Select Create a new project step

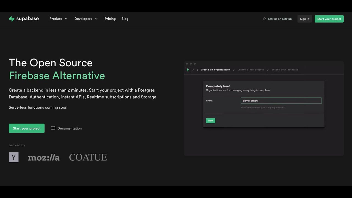251,70
